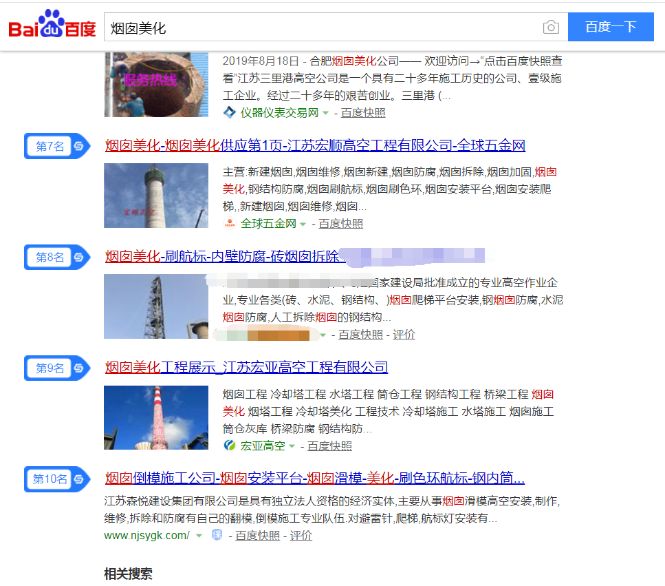This screenshot has width=665, height=586.
Task: Open red-white striped chimney thumbnail of 9th result
Action: [x=156, y=417]
